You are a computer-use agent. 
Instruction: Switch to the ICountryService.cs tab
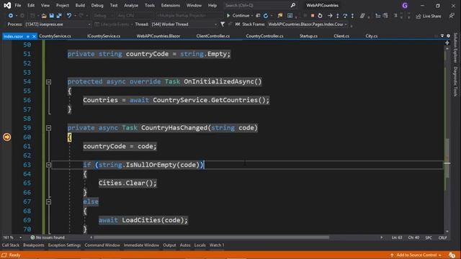pyautogui.click(x=104, y=36)
